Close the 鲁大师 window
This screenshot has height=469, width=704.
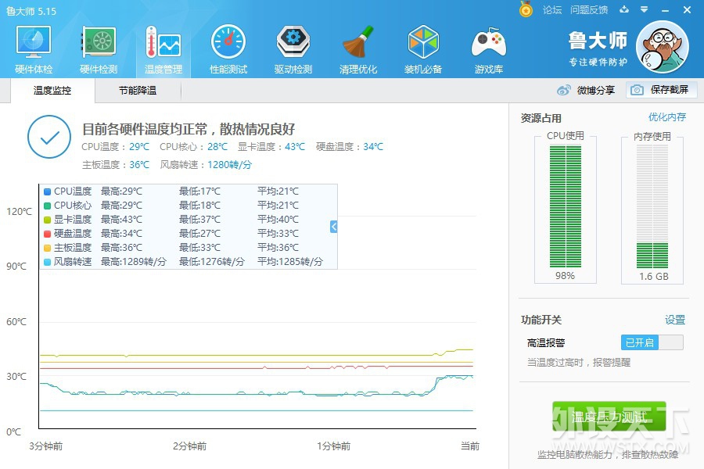[x=687, y=9]
